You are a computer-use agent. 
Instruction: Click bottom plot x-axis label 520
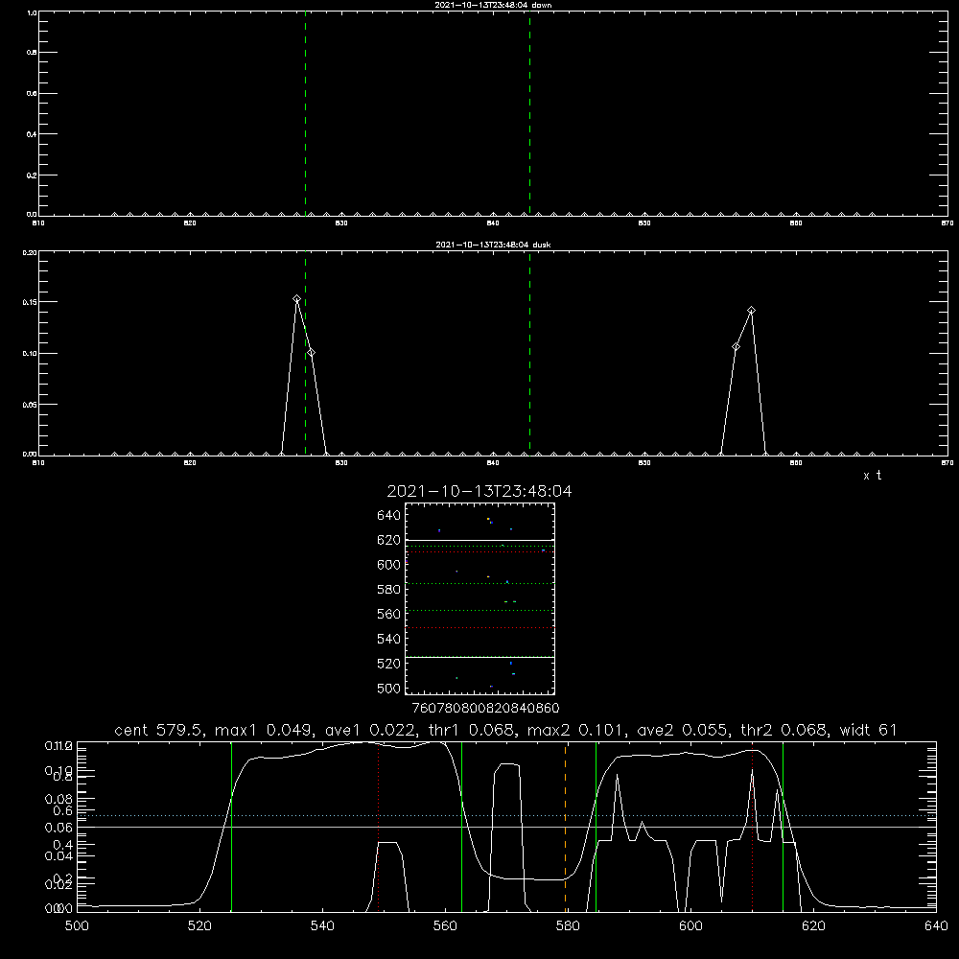(x=199, y=926)
